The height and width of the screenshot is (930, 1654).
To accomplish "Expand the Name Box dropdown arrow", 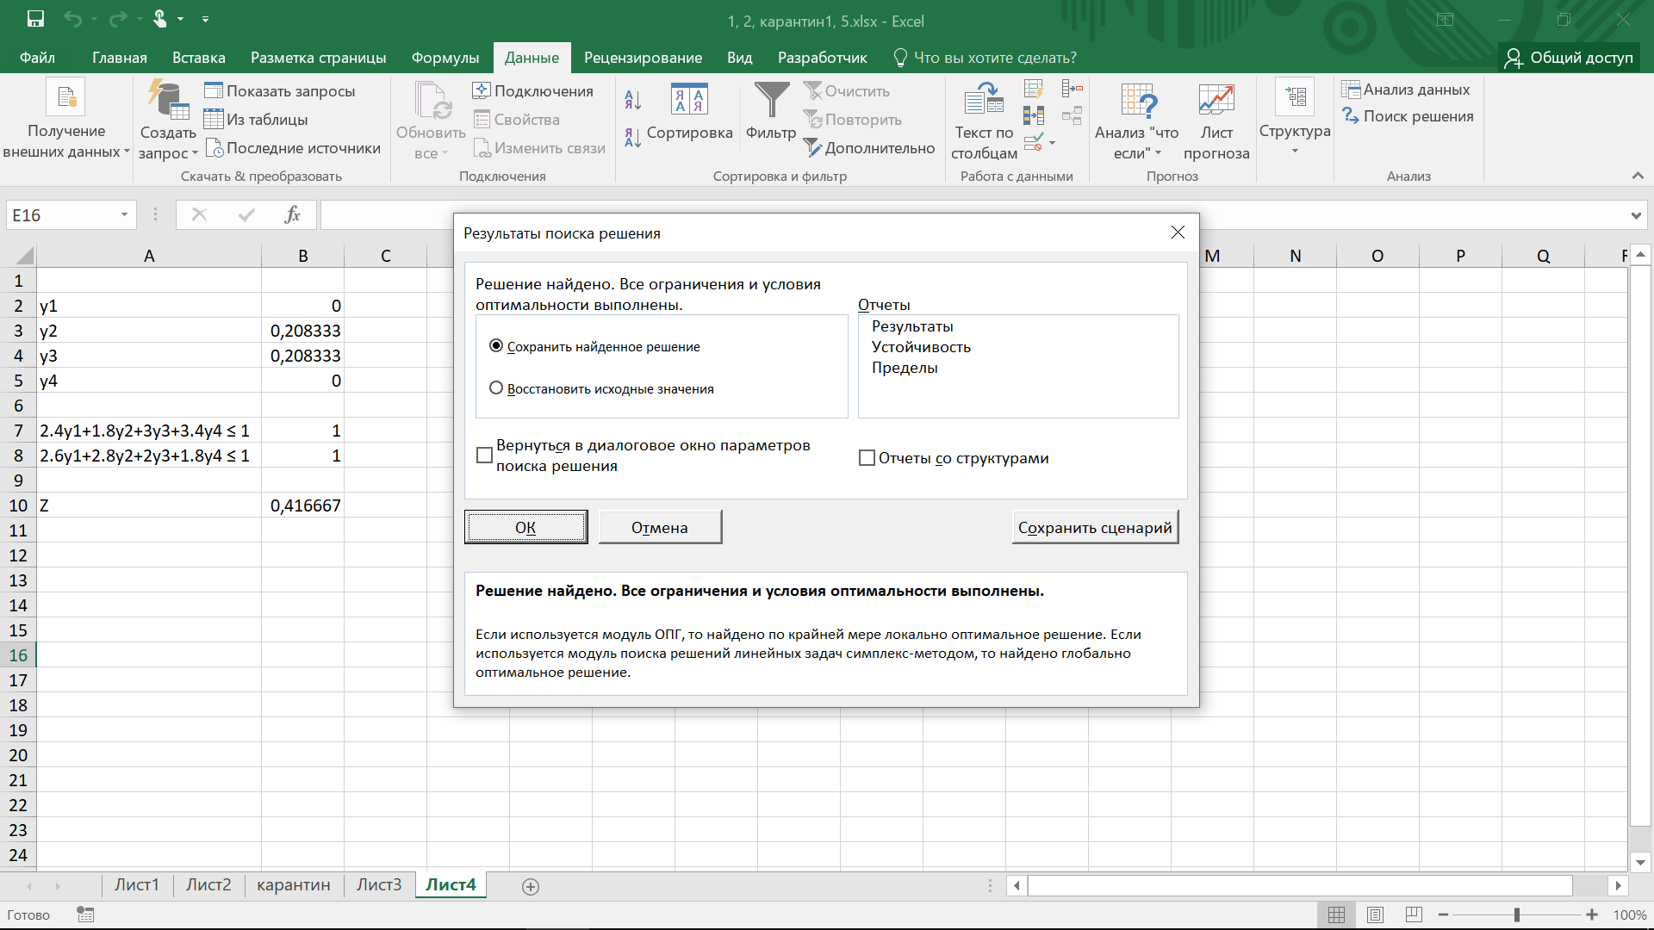I will click(124, 215).
